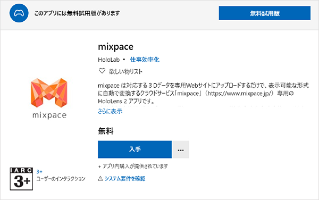This screenshot has height=200, width=319.
Task: Click the IARC 3+ rating badge
Action: [21, 179]
